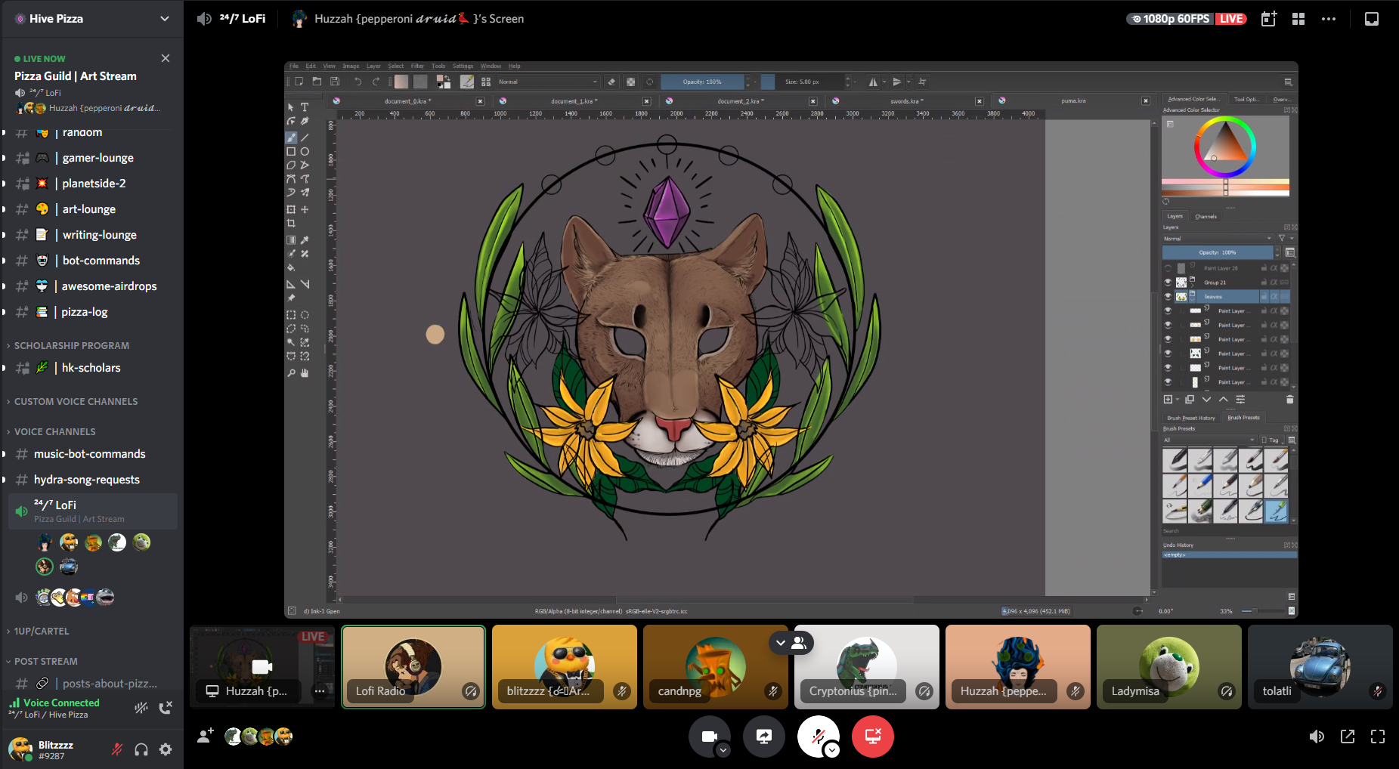Turn on camera in call controls

709,736
